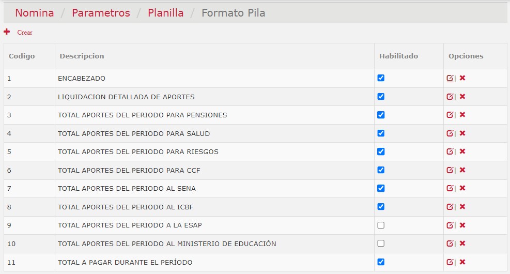Navigate to Planilla breadcrumb

pyautogui.click(x=165, y=13)
